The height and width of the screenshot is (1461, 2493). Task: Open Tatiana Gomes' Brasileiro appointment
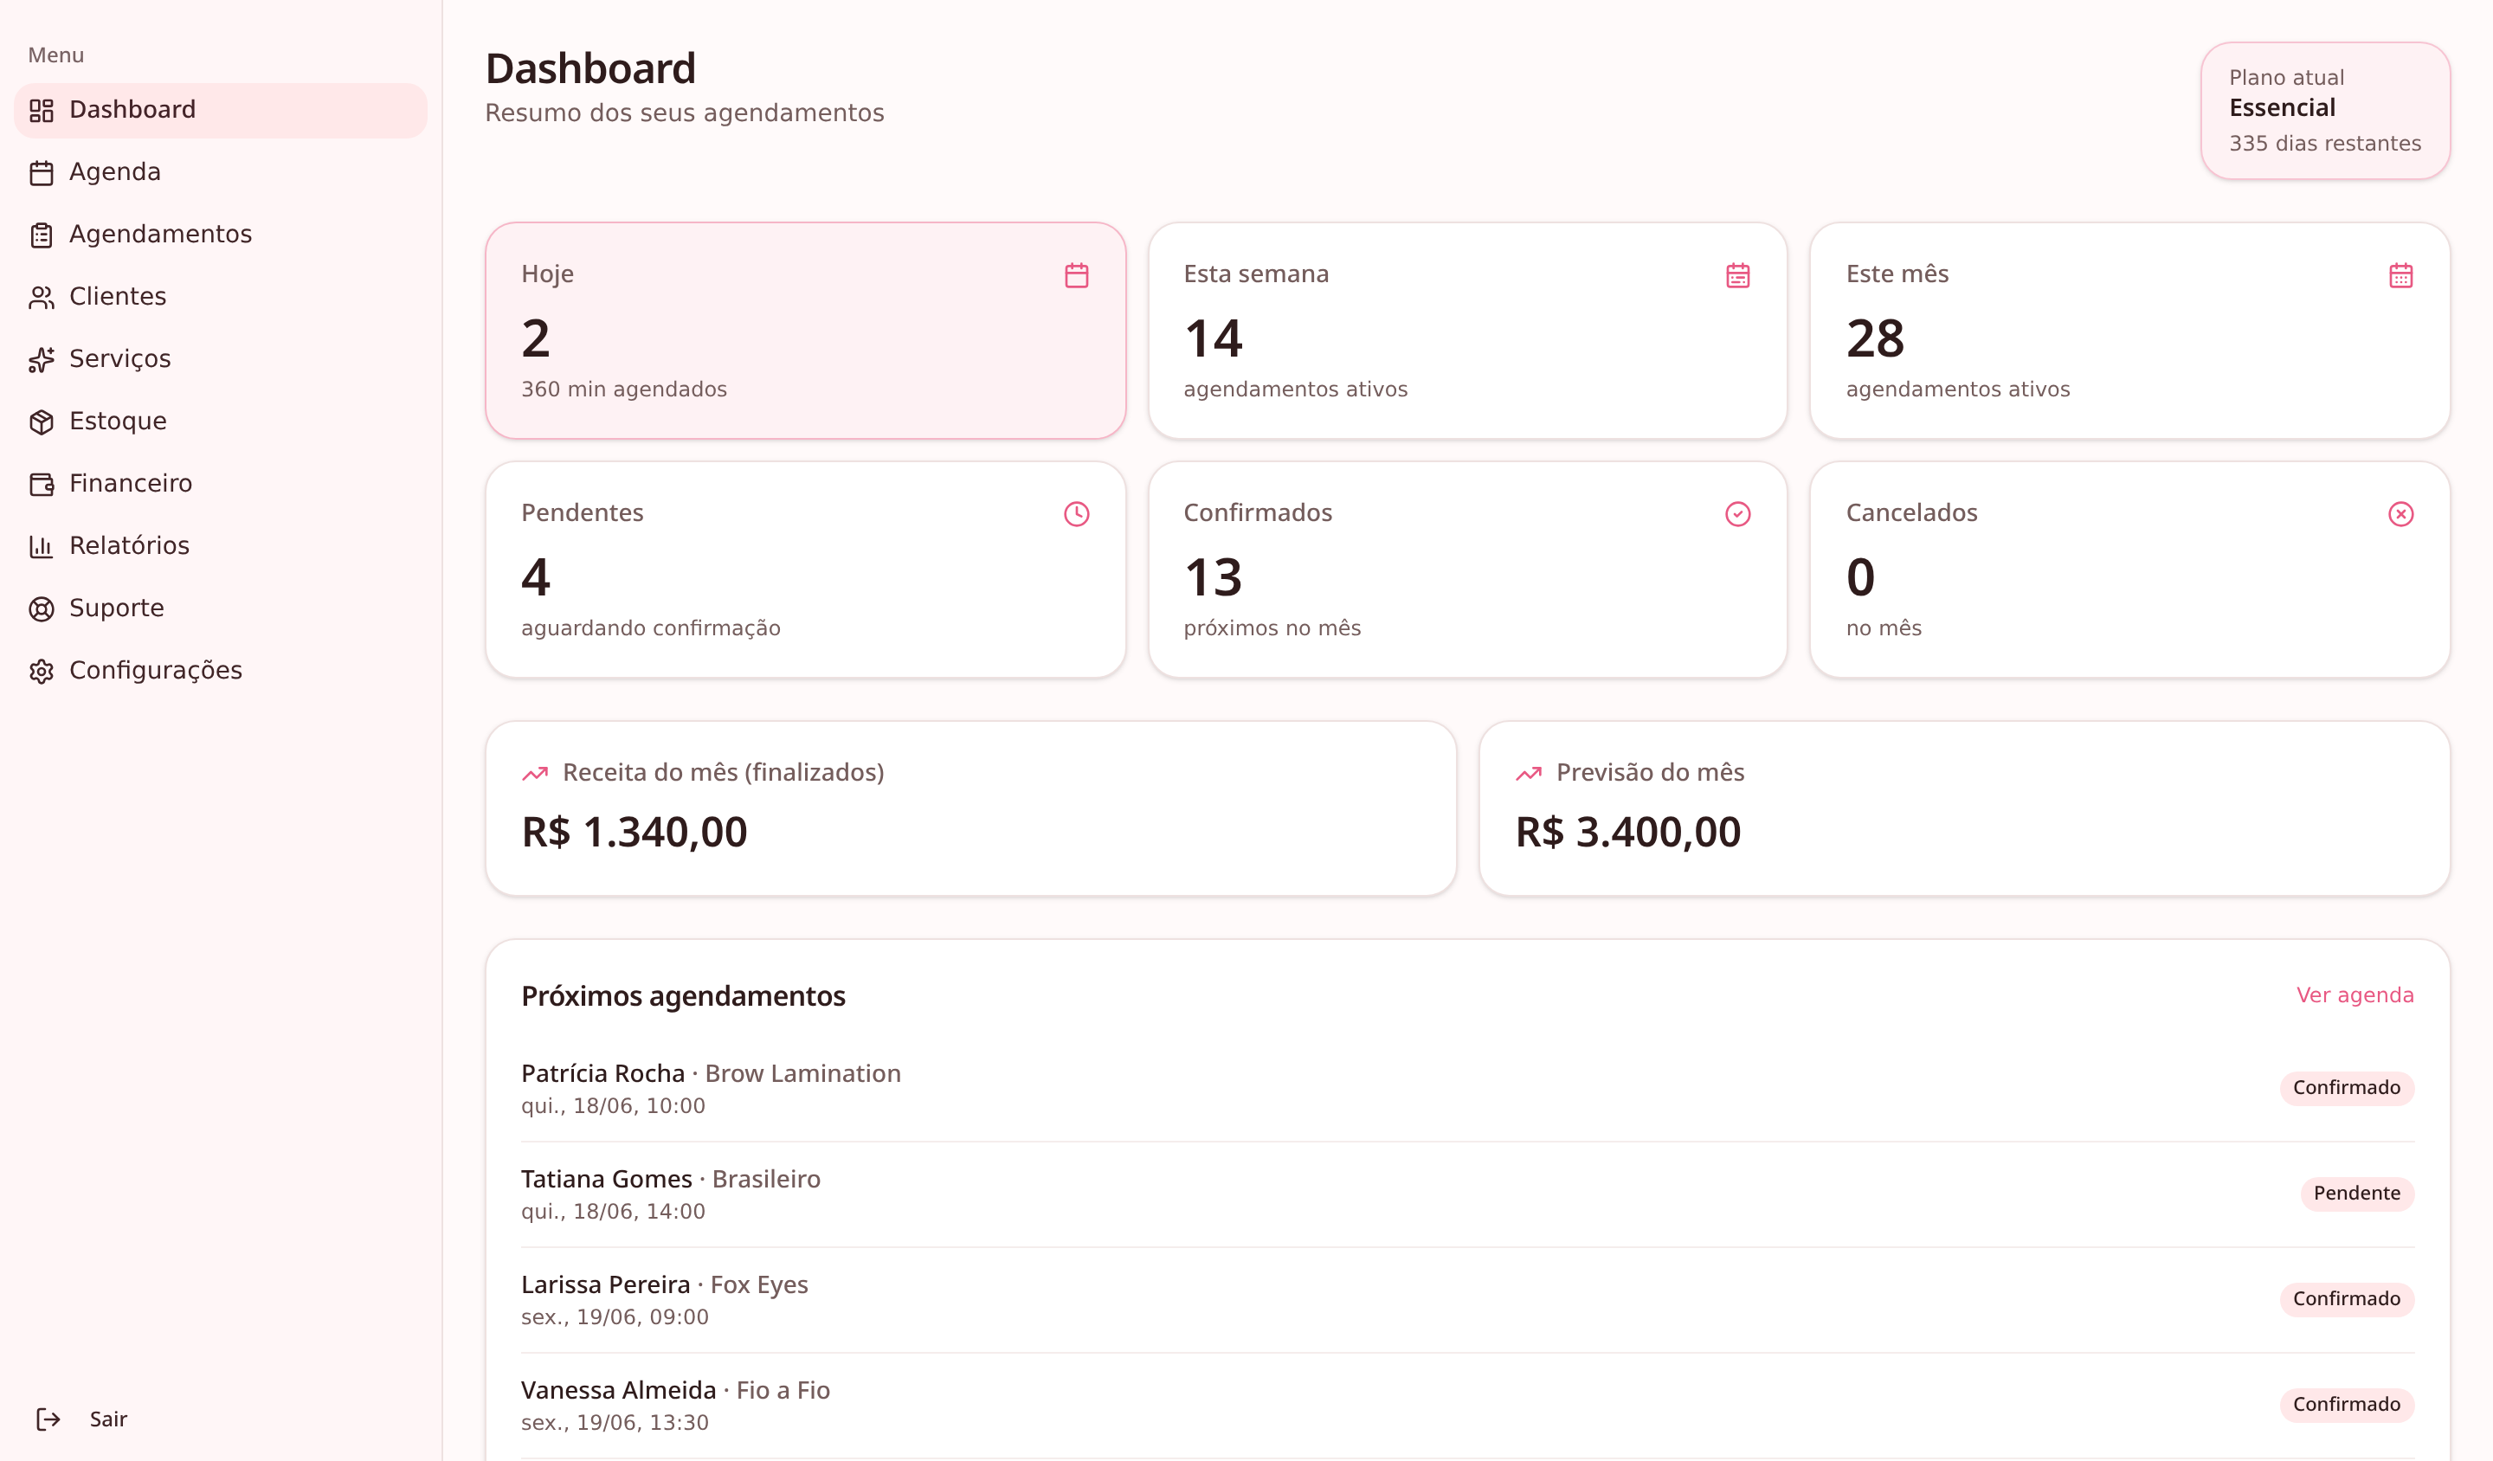[1467, 1195]
